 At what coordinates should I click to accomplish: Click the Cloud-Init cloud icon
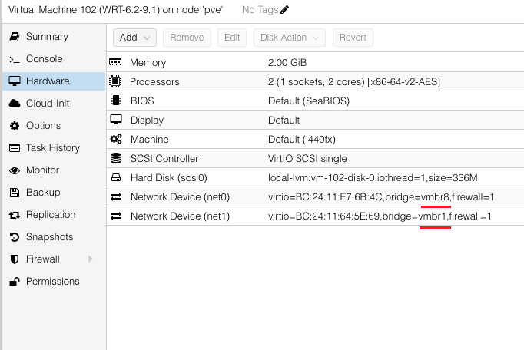tap(15, 104)
